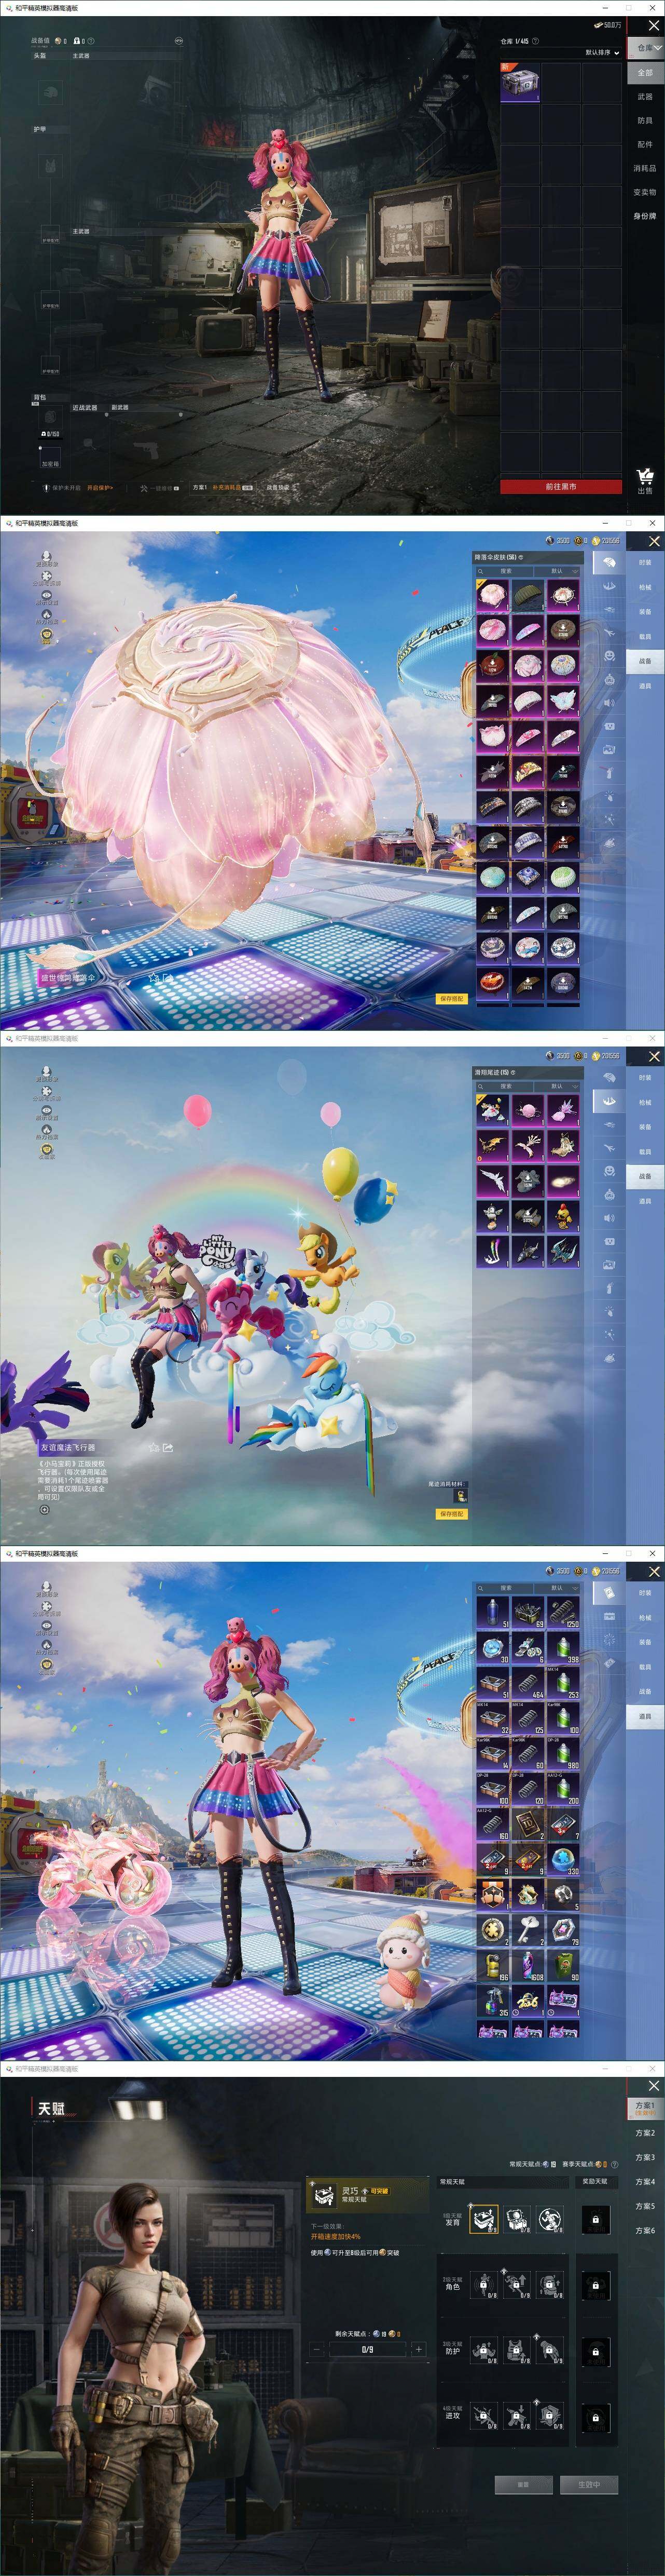Click roast chicken icon in parachute window sidebar

click(x=609, y=843)
